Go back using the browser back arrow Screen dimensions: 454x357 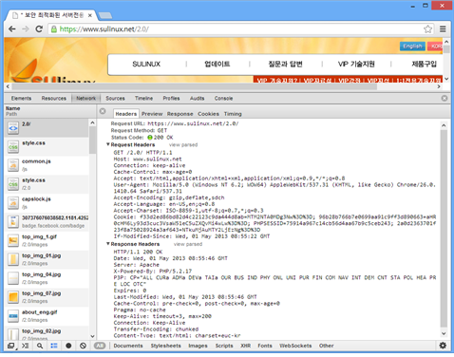(12, 29)
